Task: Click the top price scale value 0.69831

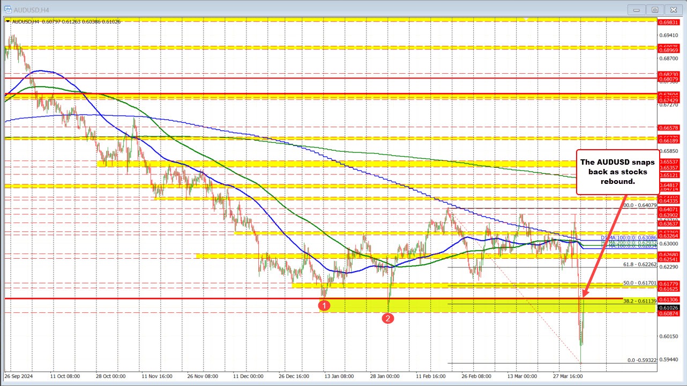Action: [670, 23]
